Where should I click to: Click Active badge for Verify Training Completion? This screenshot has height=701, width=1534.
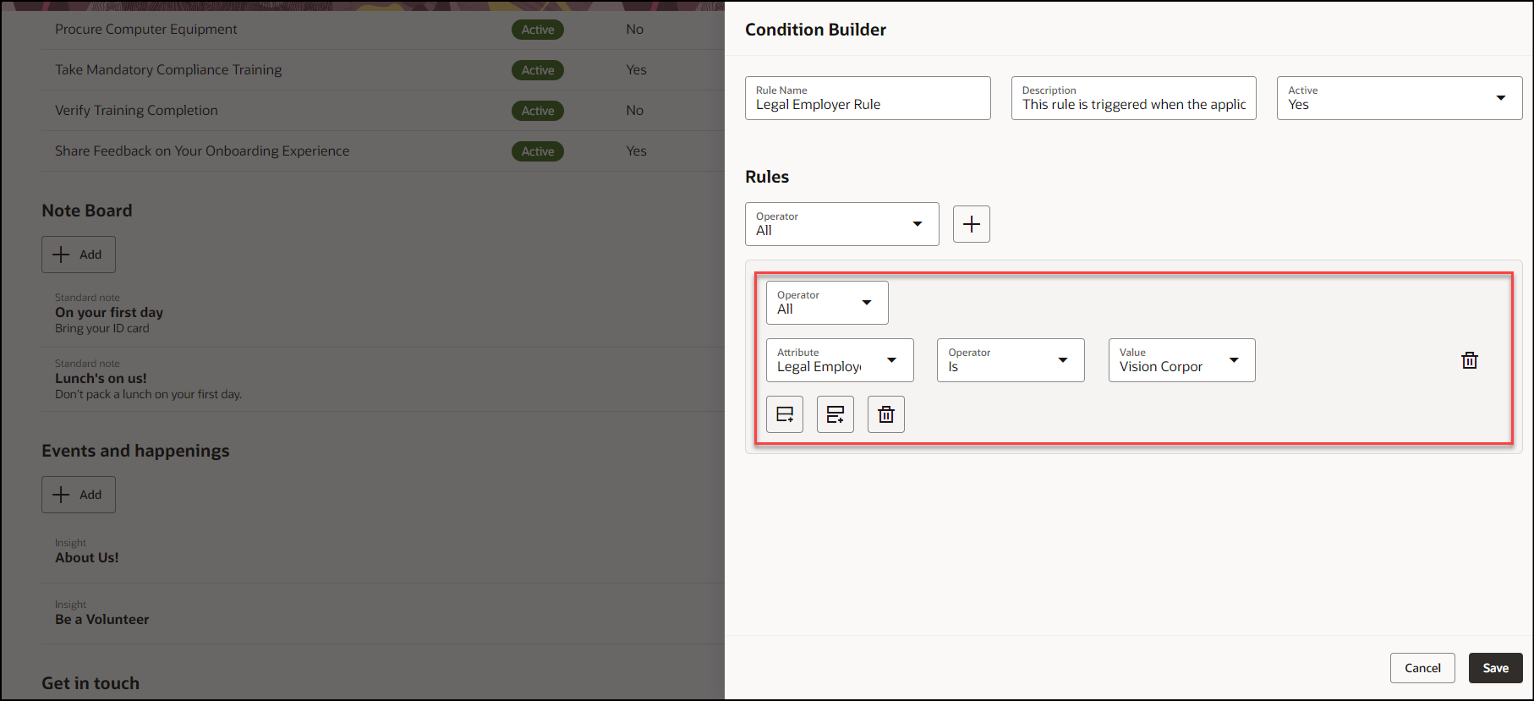click(538, 111)
